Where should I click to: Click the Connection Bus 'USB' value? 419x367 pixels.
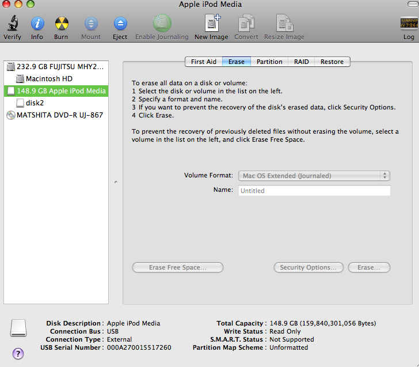click(x=112, y=331)
